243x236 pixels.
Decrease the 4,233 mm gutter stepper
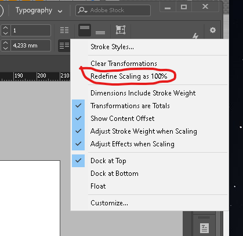(x=6, y=48)
